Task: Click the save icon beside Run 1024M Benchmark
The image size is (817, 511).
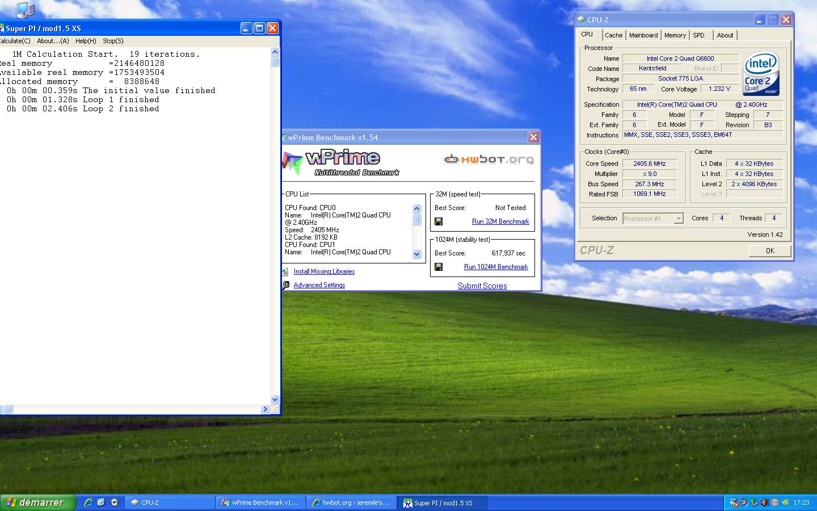Action: [x=439, y=267]
